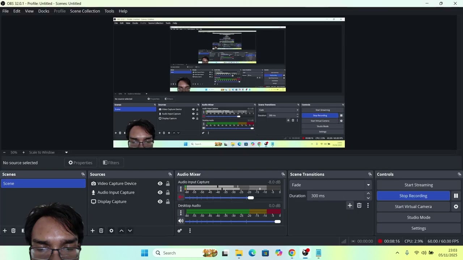This screenshot has width=463, height=260.
Task: Open Google Chrome from taskbar
Action: [292, 253]
